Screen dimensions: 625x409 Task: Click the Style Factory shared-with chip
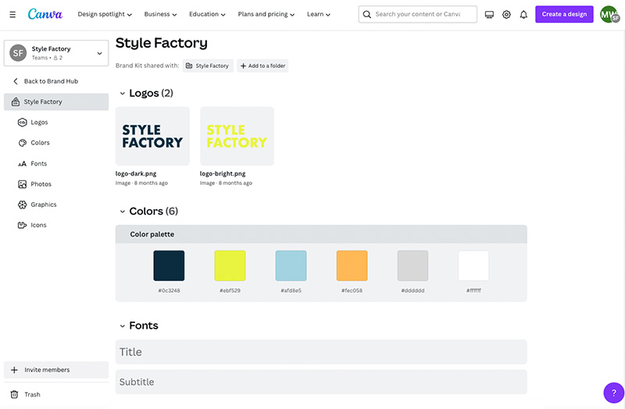pos(208,66)
